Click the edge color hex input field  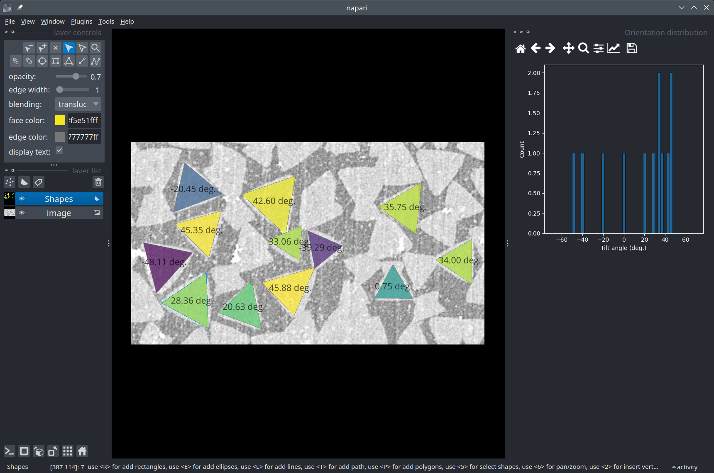coord(84,137)
